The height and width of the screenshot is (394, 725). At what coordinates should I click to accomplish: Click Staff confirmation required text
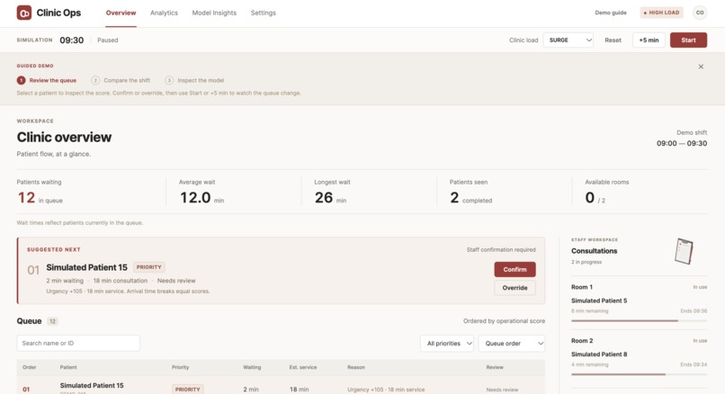501,250
